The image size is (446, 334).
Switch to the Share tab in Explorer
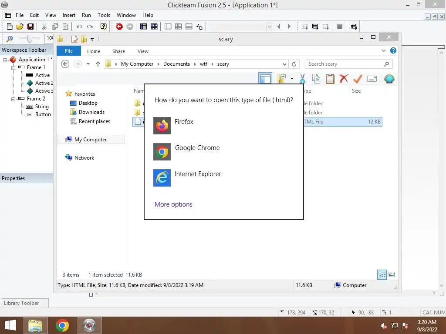point(118,51)
